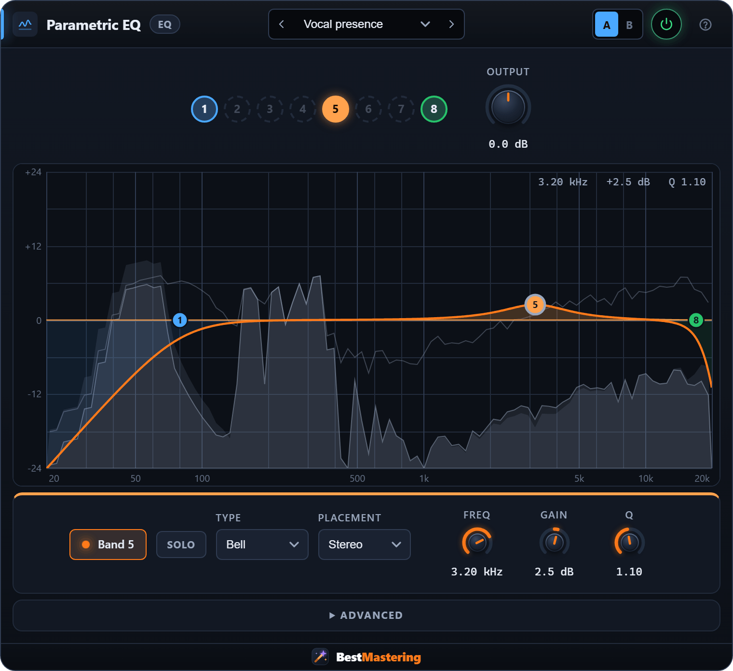Image resolution: width=733 pixels, height=671 pixels.
Task: Select the active orange band 5 button
Action: [336, 109]
